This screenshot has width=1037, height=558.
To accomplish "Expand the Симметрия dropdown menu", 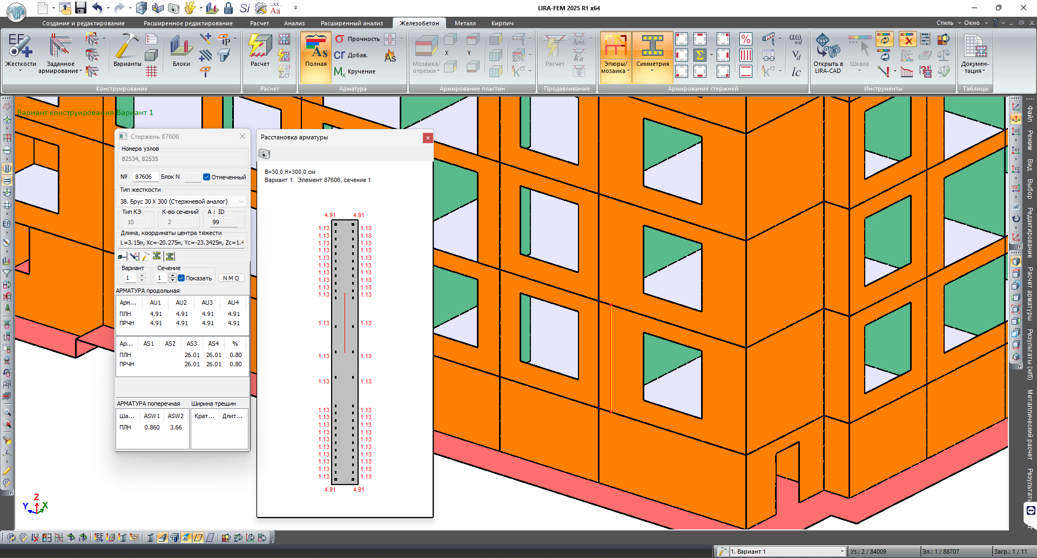I will (x=652, y=71).
